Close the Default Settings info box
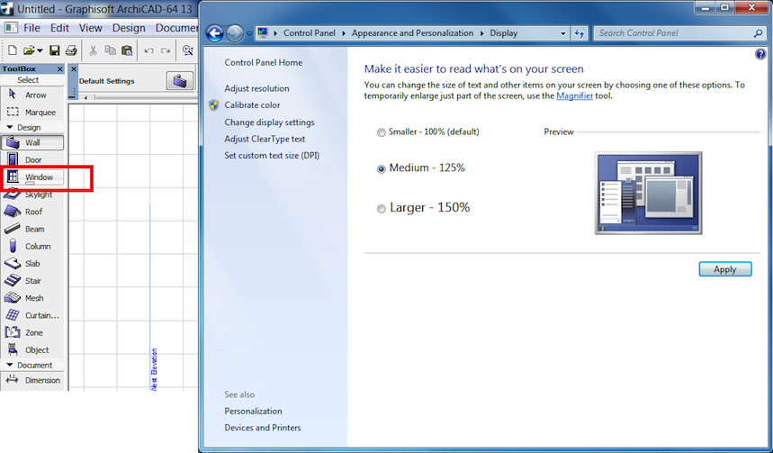The width and height of the screenshot is (773, 453). pos(74,69)
